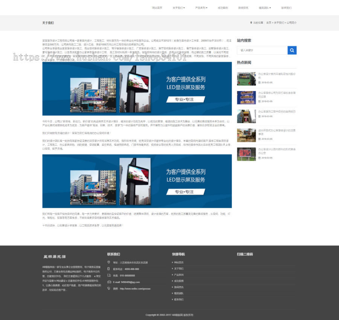Click the keyword search input field
Viewport: 339px width, 320px height.
(x=264, y=50)
